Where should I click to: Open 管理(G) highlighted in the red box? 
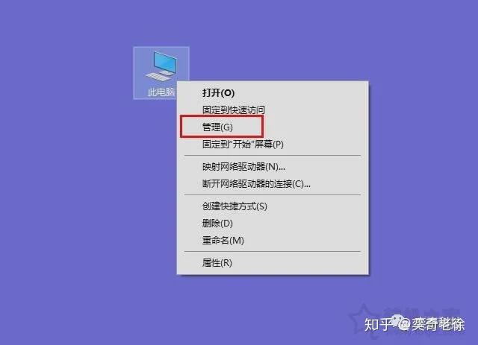pyautogui.click(x=217, y=127)
